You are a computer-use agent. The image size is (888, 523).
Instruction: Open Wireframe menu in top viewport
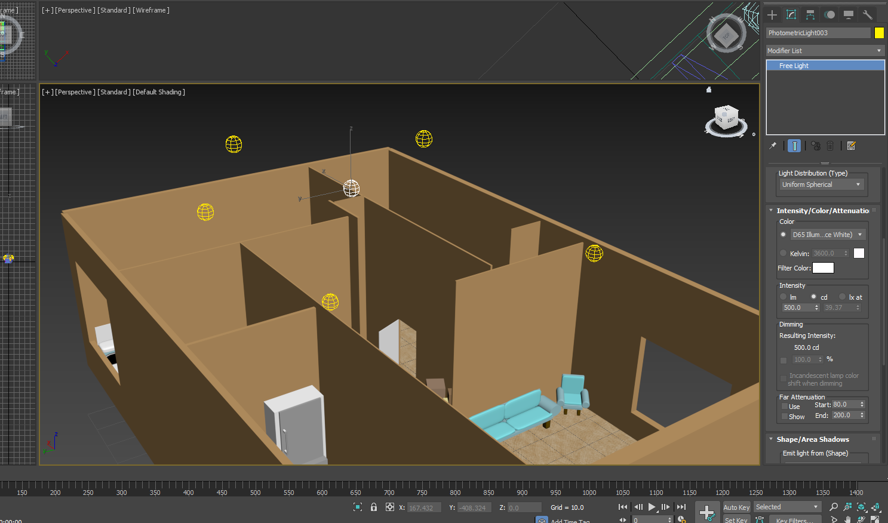(x=151, y=10)
